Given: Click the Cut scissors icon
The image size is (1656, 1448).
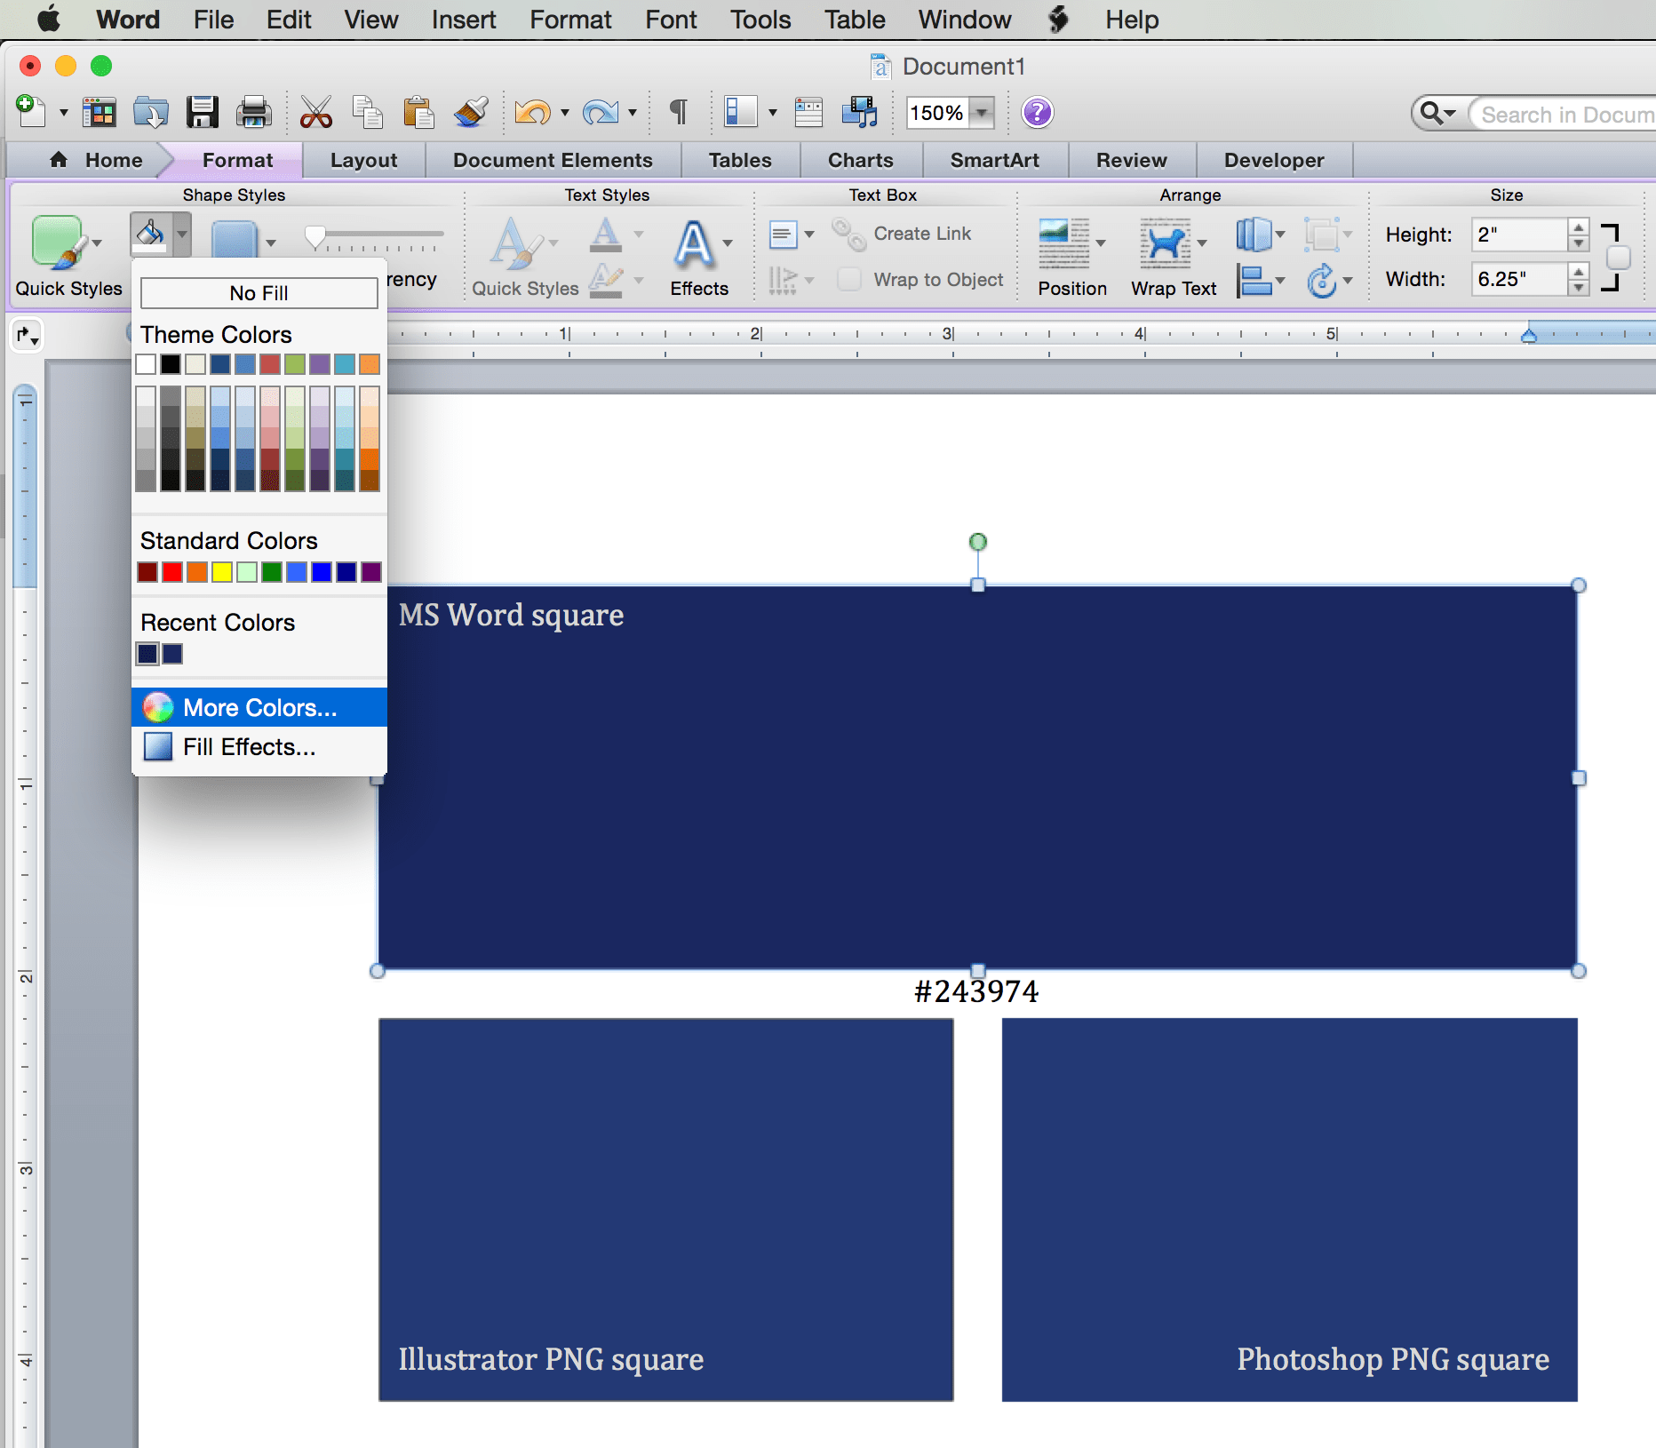Looking at the screenshot, I should click(315, 112).
